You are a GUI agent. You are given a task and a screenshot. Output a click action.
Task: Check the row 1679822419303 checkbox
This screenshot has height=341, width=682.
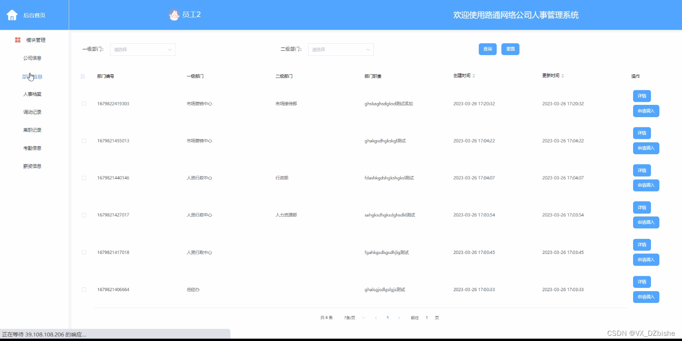(84, 103)
